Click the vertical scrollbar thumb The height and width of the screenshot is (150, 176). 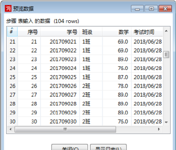pyautogui.click(x=166, y=54)
